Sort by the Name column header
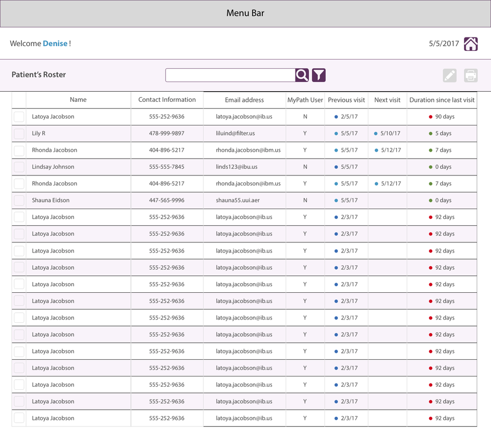This screenshot has height=429, width=491. 78,100
